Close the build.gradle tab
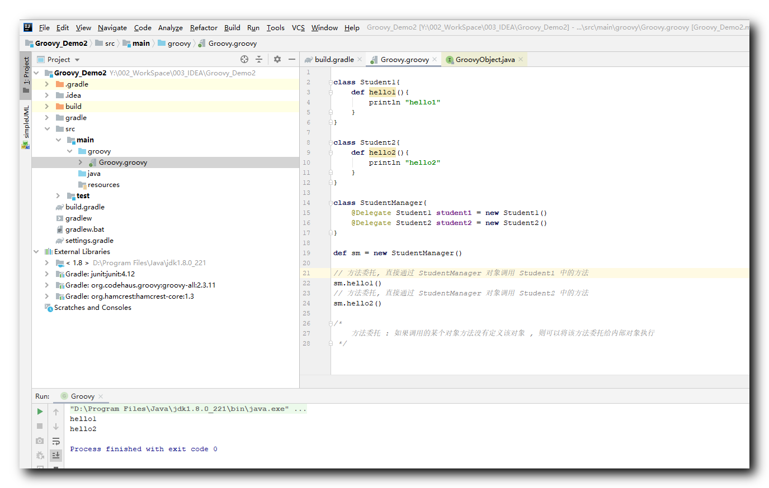This screenshot has width=769, height=488. tap(360, 59)
